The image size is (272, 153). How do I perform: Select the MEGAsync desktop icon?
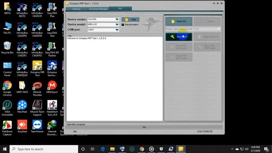[52, 87]
